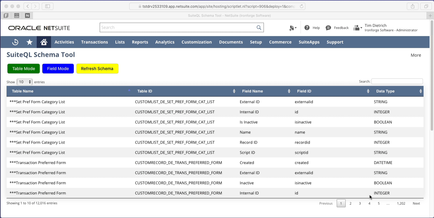Open the Shortcuts star icon

[x=29, y=42]
